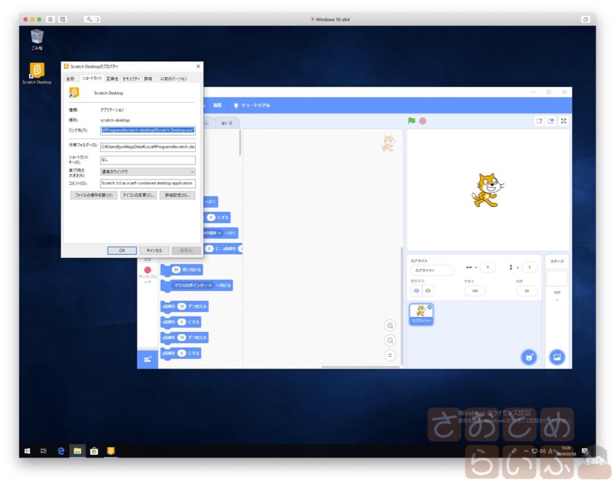Switch to the 詳細 tab
The width and height of the screenshot is (615, 483).
tap(148, 79)
